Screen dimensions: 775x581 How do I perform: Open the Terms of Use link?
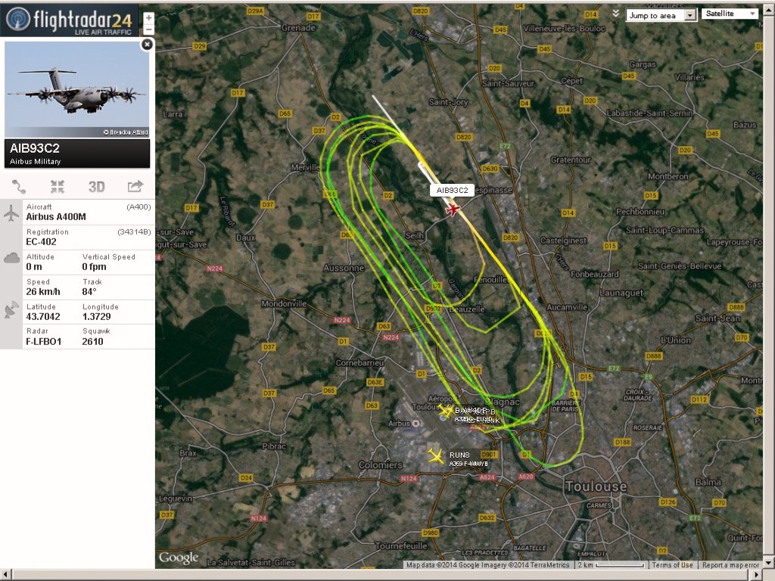click(x=672, y=564)
